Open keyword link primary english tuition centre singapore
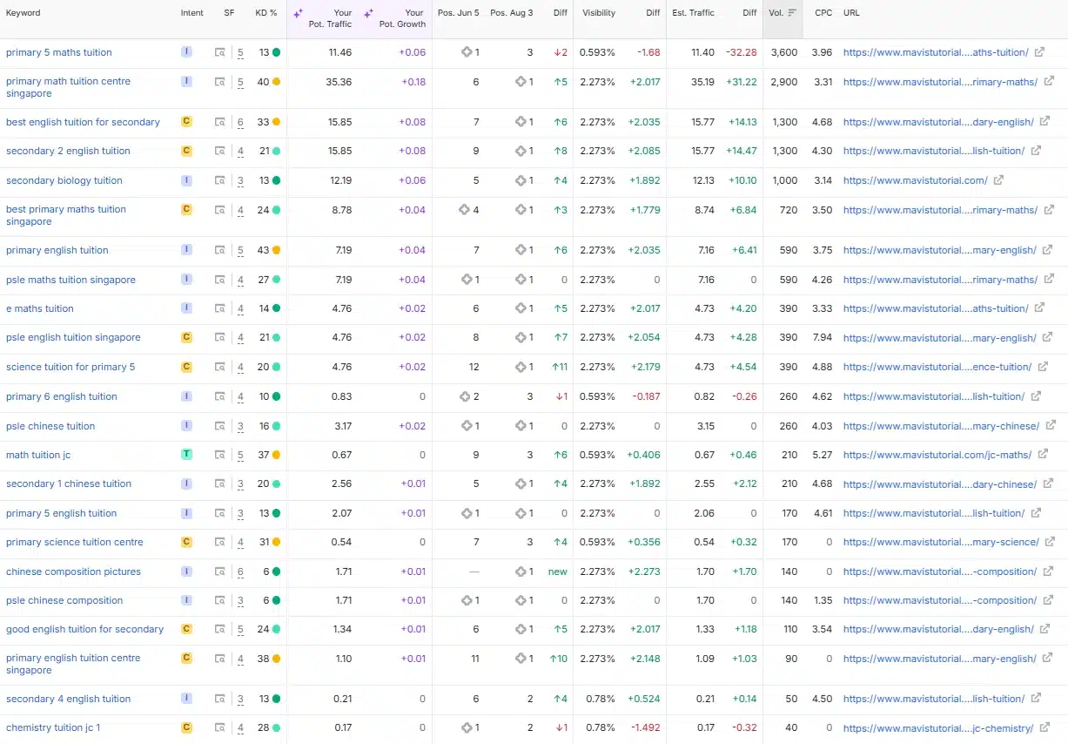1068x744 pixels. point(73,664)
